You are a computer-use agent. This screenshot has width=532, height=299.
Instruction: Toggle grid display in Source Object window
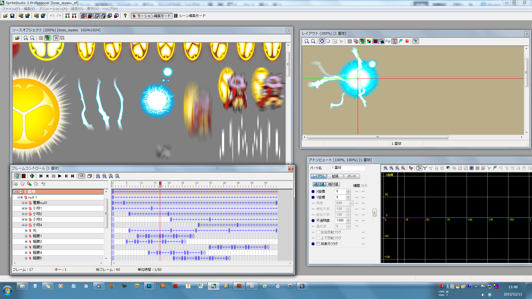tap(41, 38)
